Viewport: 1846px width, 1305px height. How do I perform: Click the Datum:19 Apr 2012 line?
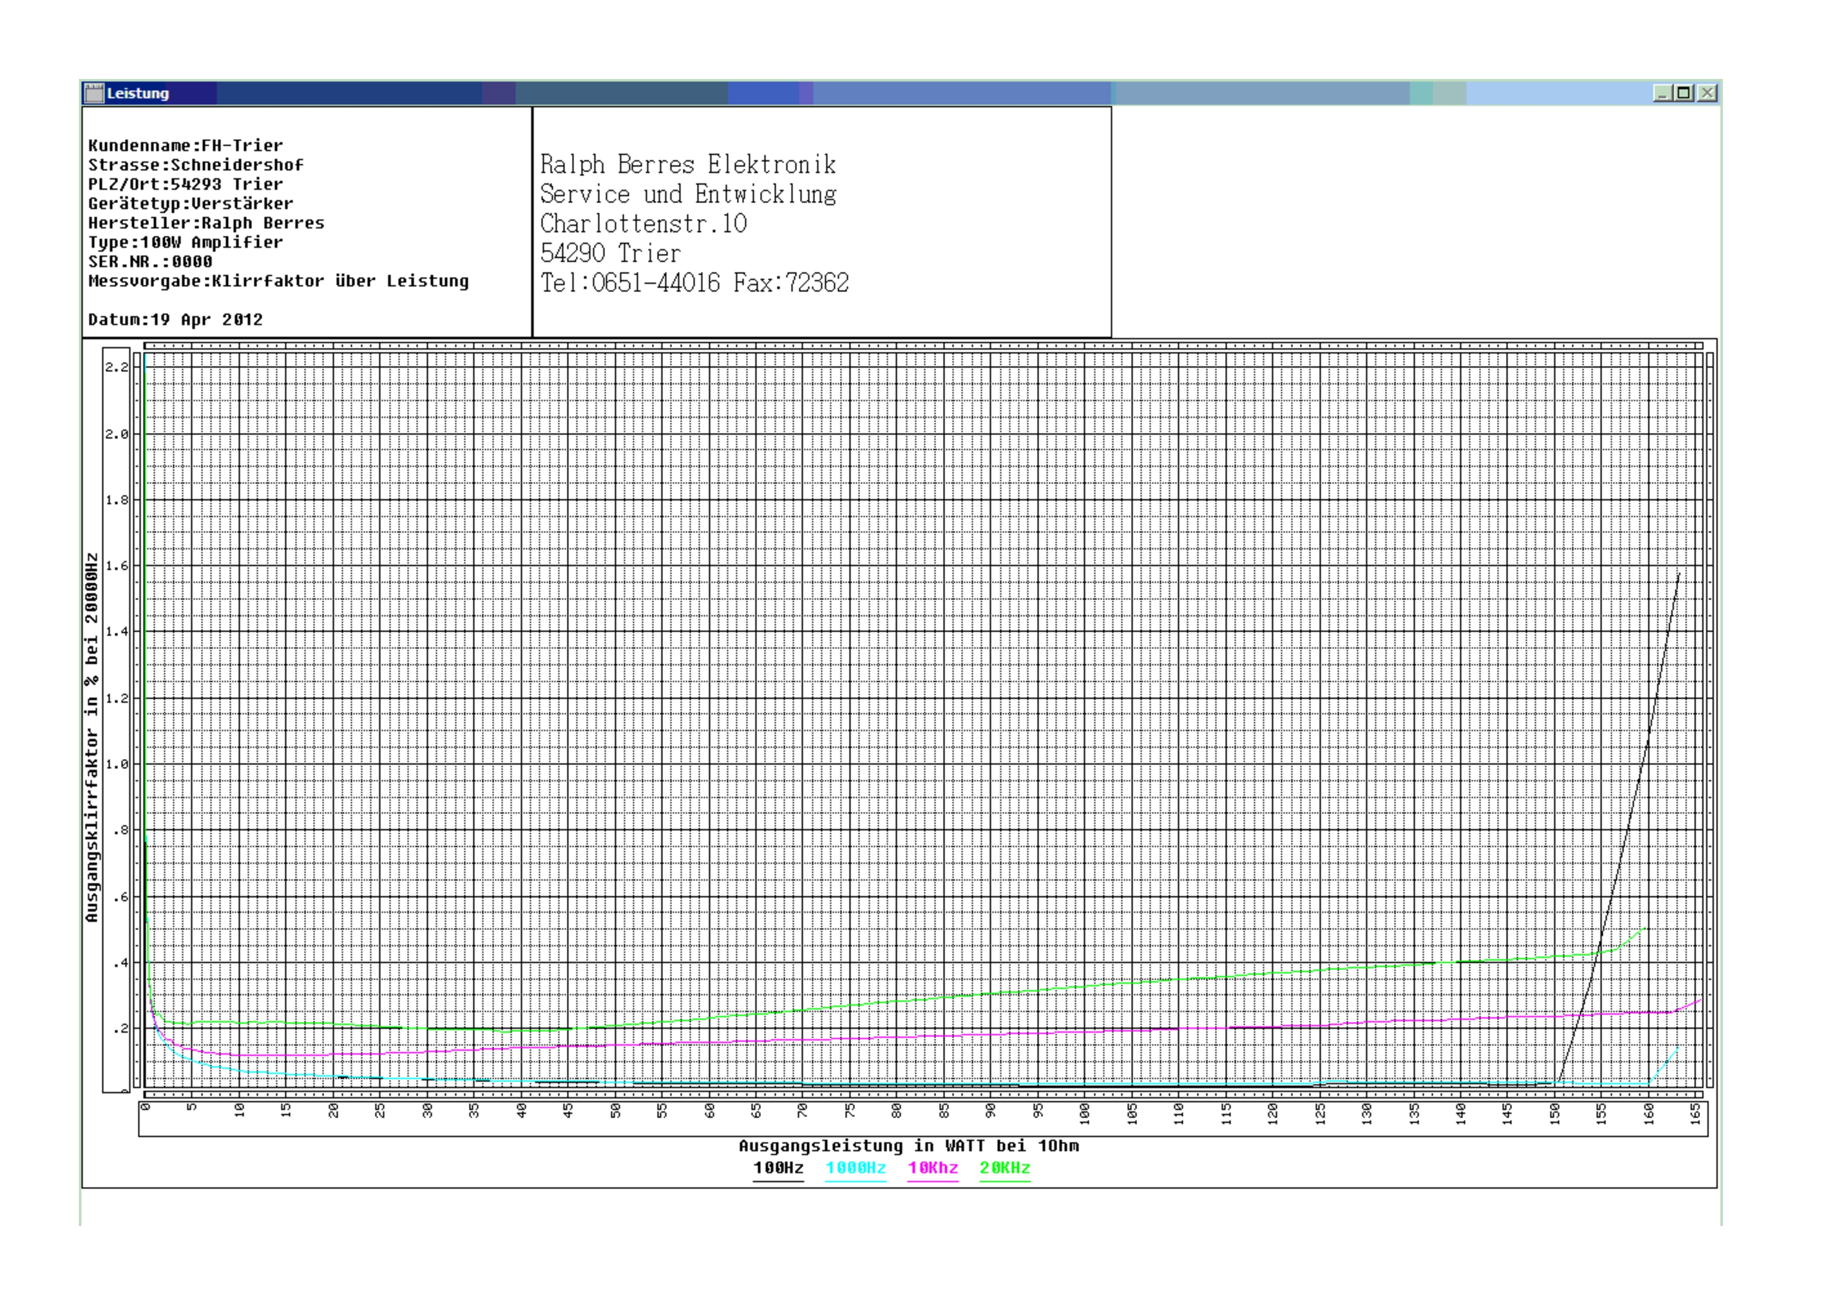pyautogui.click(x=175, y=319)
